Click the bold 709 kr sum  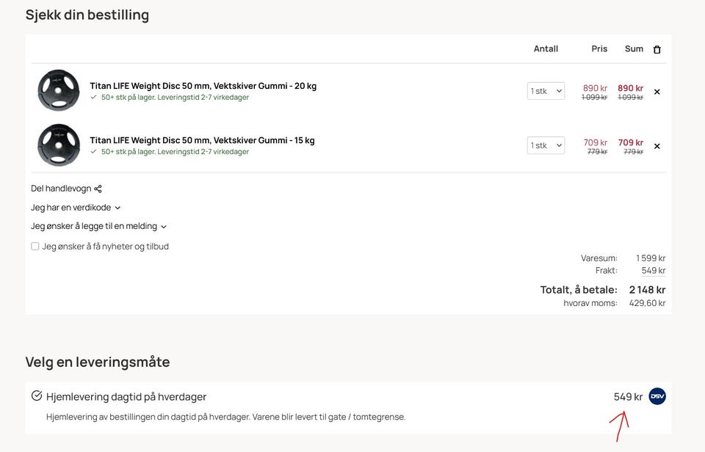(x=630, y=142)
